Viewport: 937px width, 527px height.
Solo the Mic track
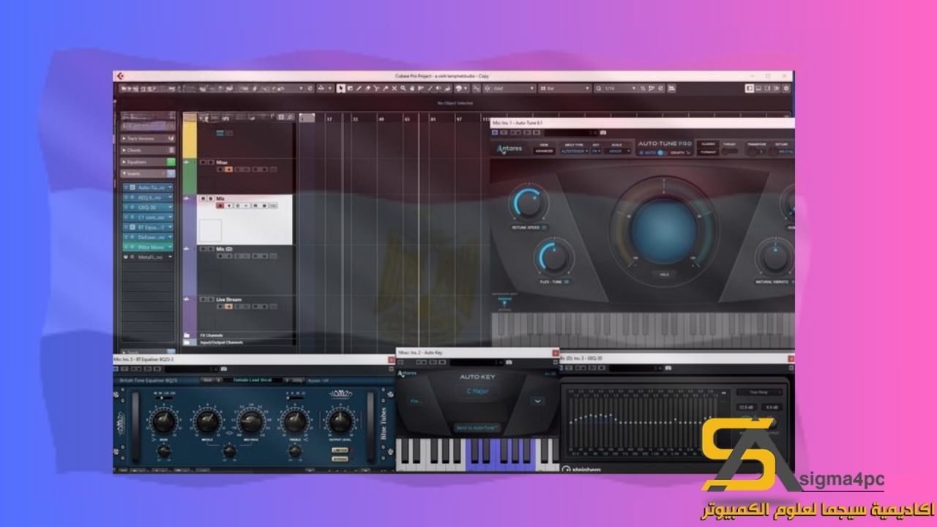(x=211, y=198)
